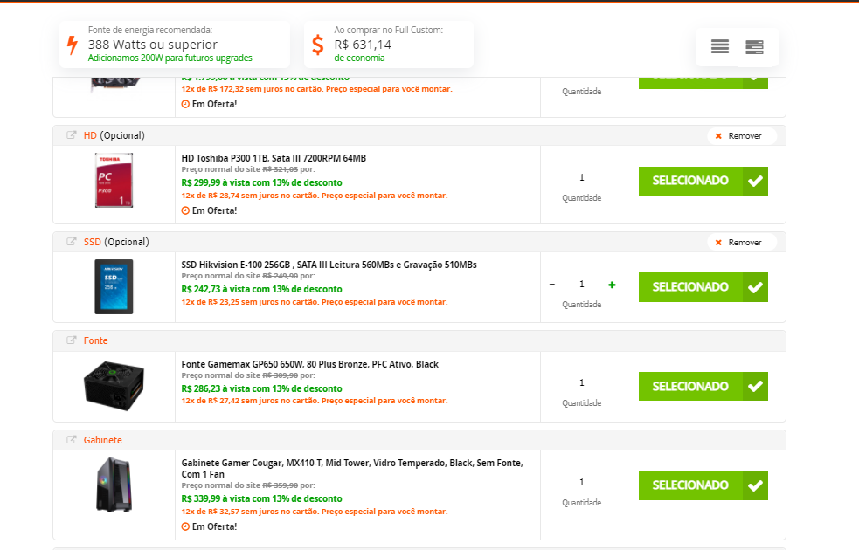
Task: Click the Hikvision SSD product image
Action: 114,286
